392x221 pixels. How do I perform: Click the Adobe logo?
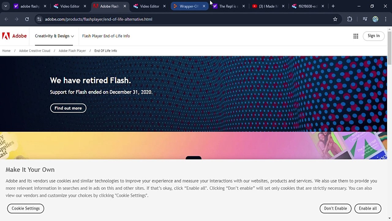(14, 36)
